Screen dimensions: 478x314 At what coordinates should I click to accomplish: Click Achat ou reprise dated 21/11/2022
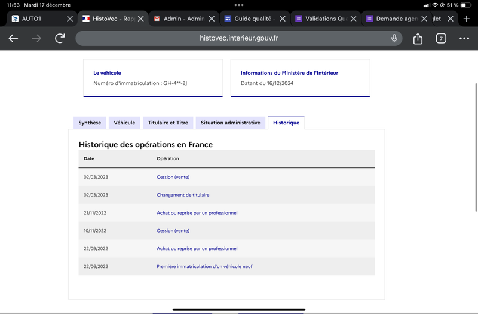pyautogui.click(x=197, y=213)
